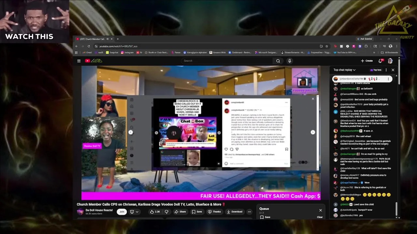Dislike the video with the thumbs down
This screenshot has width=417, height=234.
[x=166, y=212]
